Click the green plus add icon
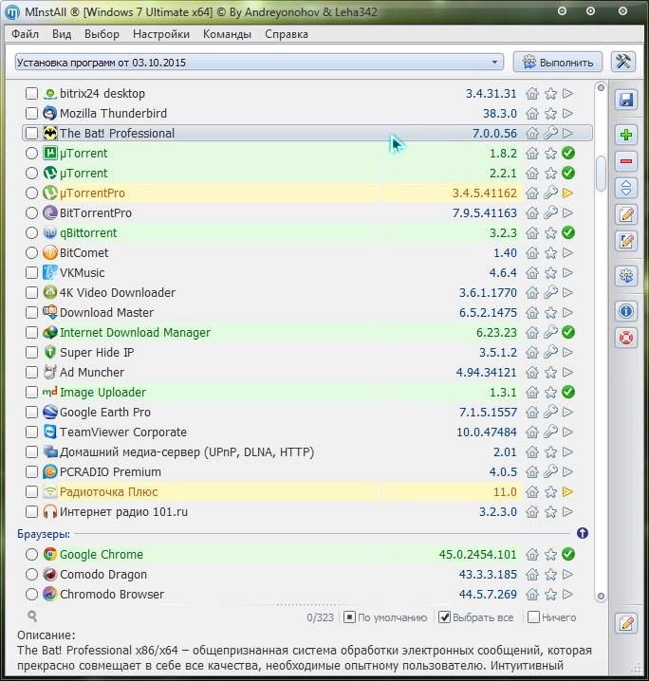 tap(626, 135)
